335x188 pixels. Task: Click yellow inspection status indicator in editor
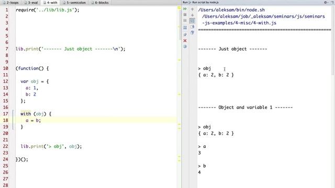pos(179,8)
